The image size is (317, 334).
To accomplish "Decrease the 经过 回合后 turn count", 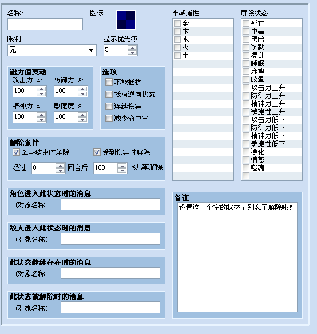I will pyautogui.click(x=60, y=171).
